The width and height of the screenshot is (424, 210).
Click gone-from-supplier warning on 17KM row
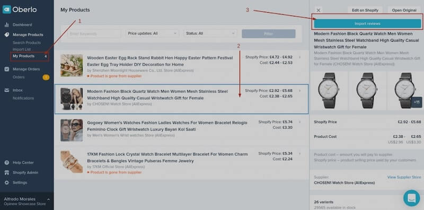(114, 172)
